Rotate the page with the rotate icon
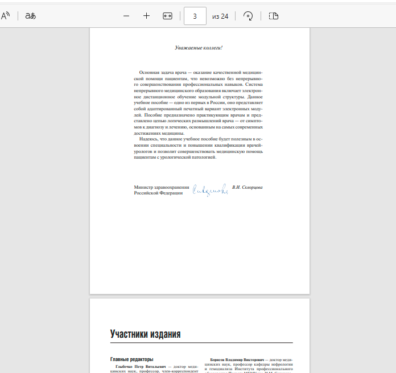 (x=248, y=16)
